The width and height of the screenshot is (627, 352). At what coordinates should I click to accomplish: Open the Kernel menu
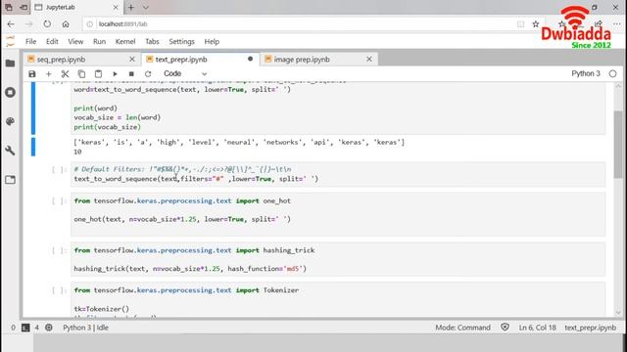125,41
